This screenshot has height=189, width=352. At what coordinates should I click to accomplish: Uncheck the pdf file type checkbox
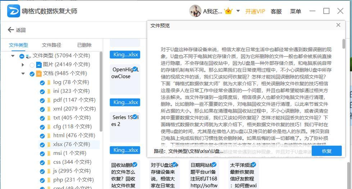tap(42, 101)
